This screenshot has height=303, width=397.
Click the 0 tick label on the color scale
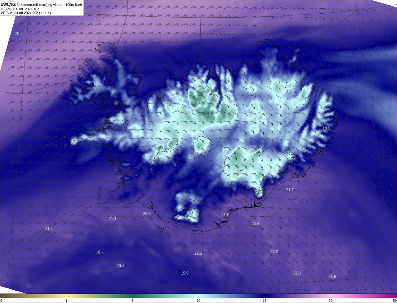coord(1,301)
